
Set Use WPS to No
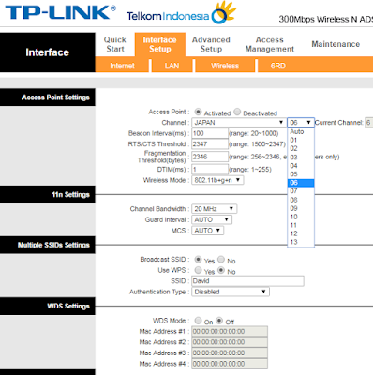[x=221, y=270]
